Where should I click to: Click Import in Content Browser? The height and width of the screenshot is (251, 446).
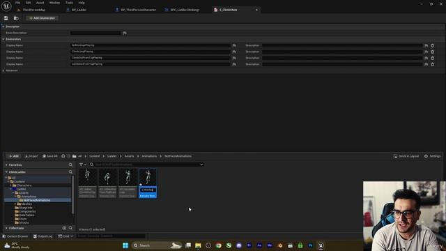(x=31, y=156)
